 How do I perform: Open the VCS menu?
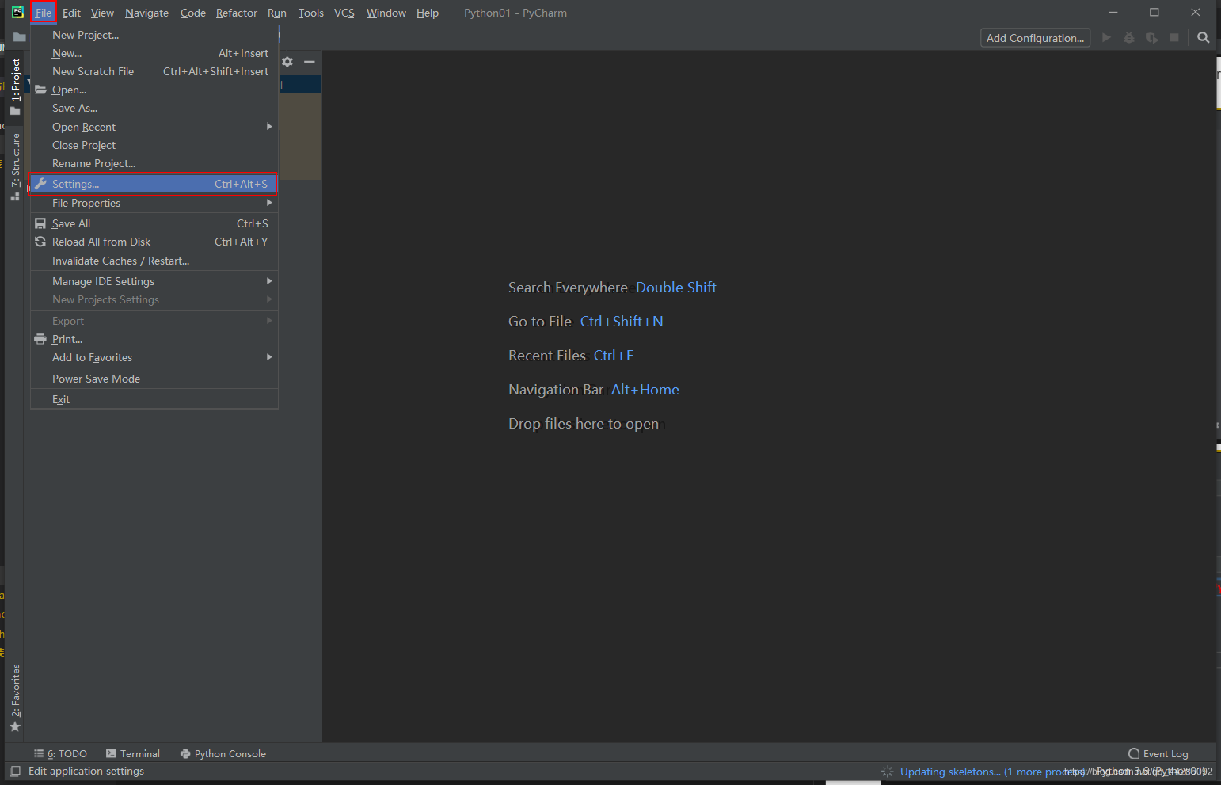(344, 13)
